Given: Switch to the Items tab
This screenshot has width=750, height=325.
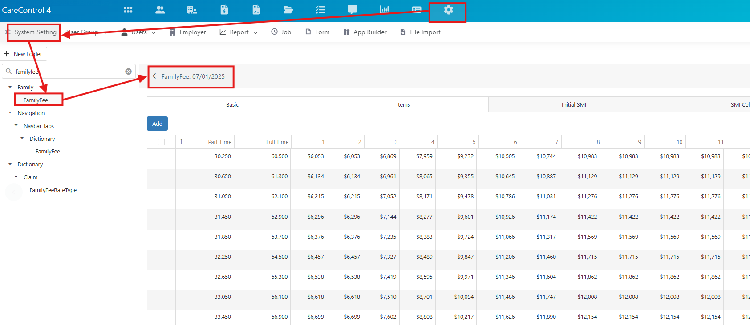Looking at the screenshot, I should pos(403,104).
